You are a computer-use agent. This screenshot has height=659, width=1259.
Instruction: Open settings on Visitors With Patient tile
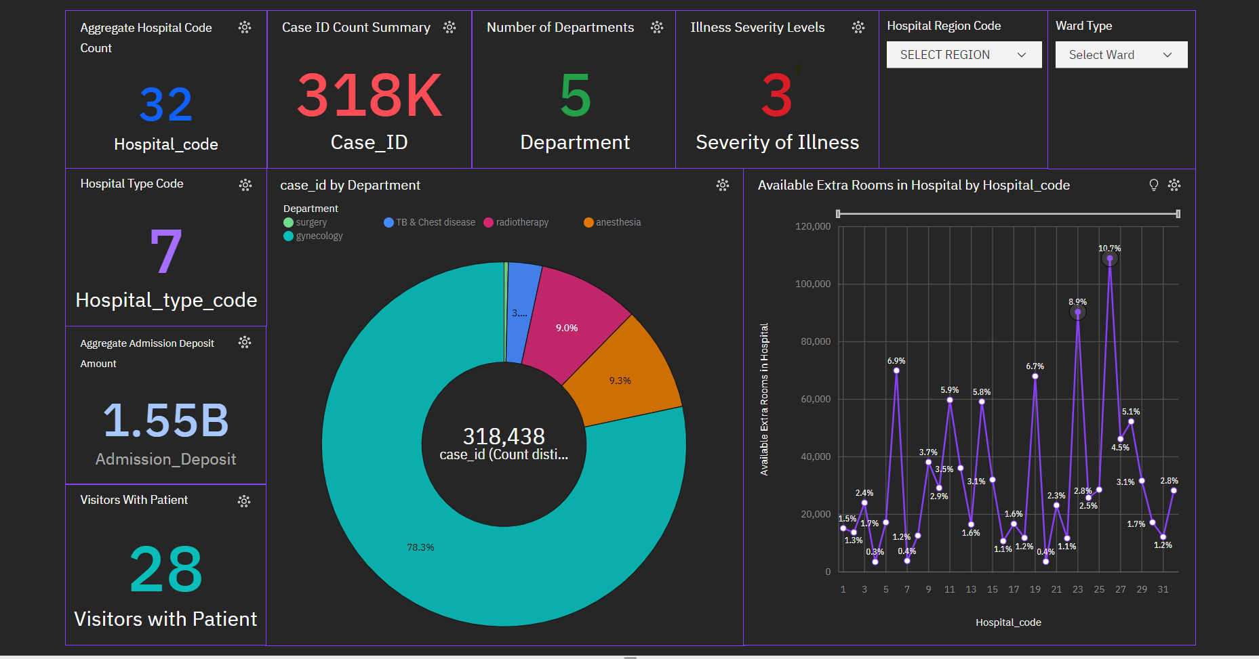click(x=245, y=501)
